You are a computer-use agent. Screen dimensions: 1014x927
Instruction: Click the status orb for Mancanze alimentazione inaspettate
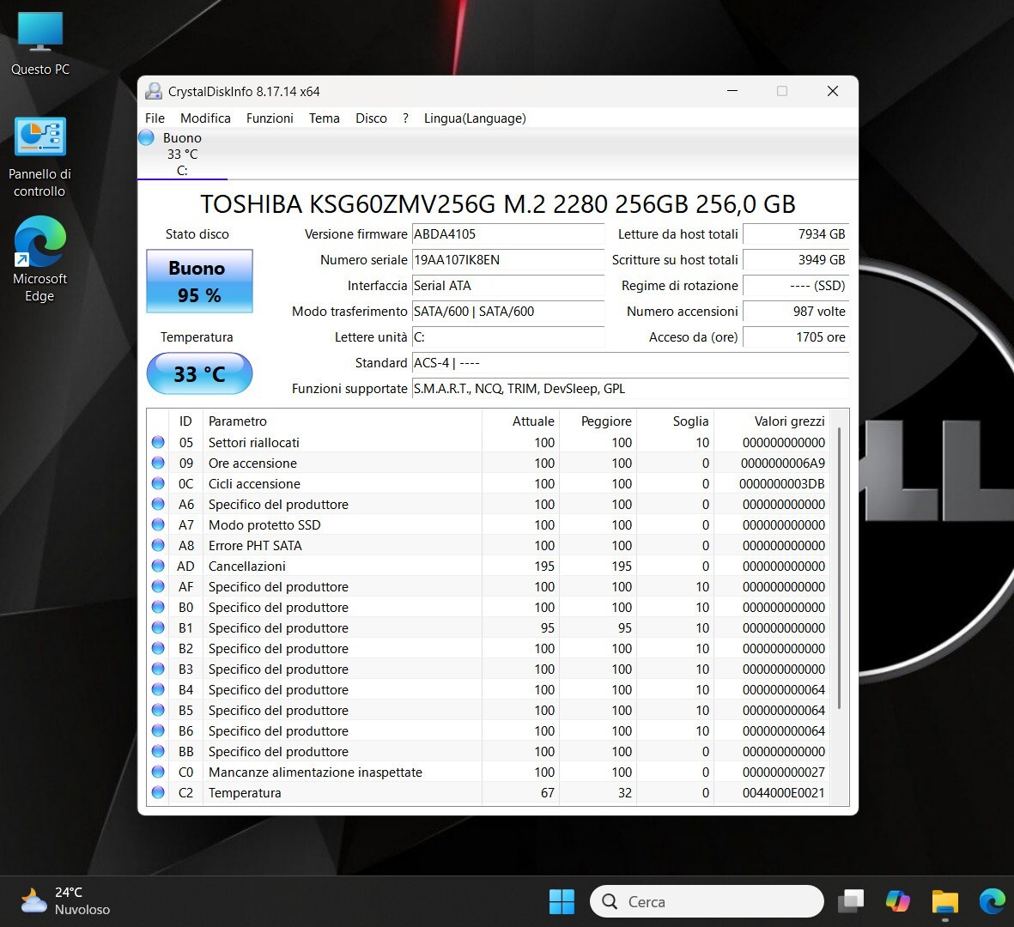[x=158, y=772]
